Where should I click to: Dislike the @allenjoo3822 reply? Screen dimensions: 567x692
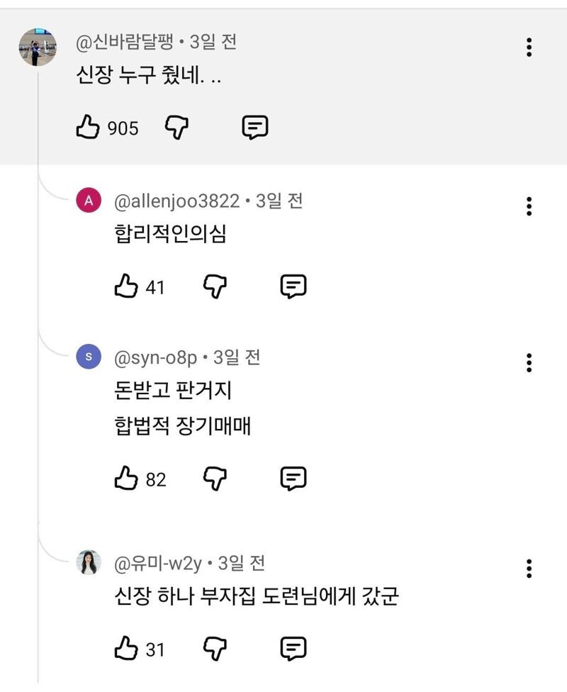tap(215, 286)
